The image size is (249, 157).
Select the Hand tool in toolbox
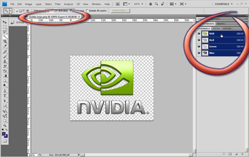(x=5, y=121)
